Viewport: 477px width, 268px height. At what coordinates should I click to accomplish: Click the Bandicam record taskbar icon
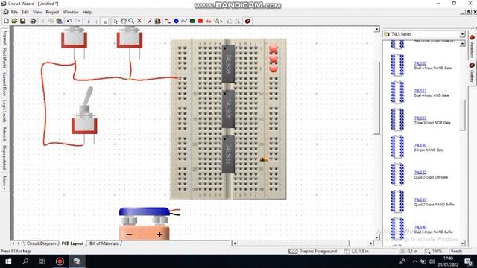tap(60, 261)
